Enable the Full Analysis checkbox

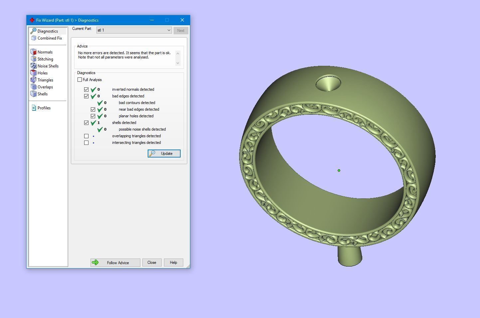80,80
